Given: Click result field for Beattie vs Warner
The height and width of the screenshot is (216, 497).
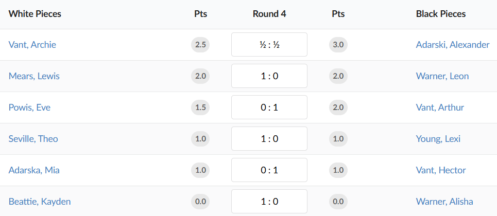Looking at the screenshot, I should click(x=269, y=202).
